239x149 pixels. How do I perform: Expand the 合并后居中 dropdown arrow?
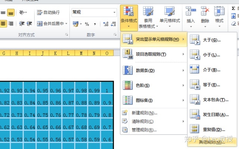pos(66,24)
